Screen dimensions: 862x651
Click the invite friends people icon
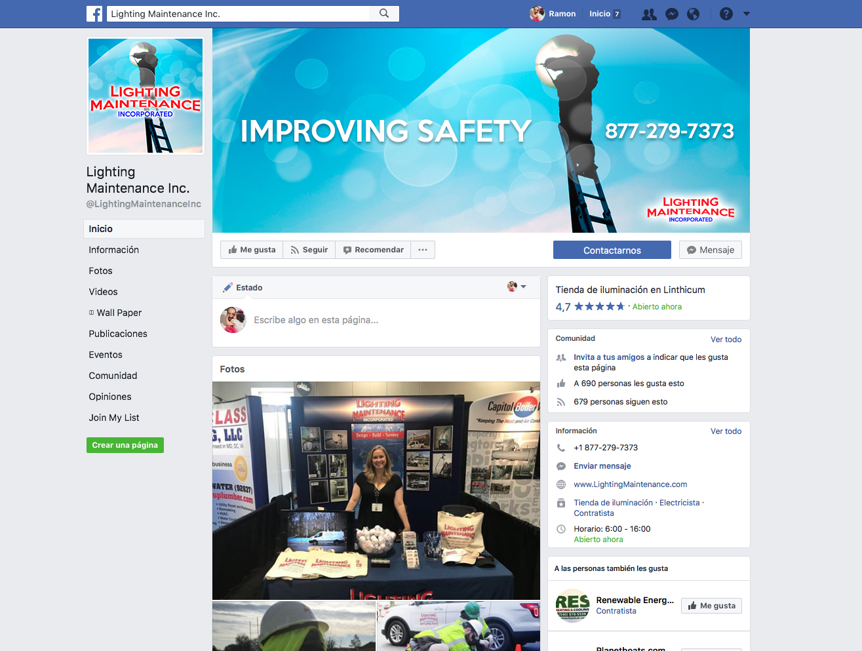[x=561, y=357]
